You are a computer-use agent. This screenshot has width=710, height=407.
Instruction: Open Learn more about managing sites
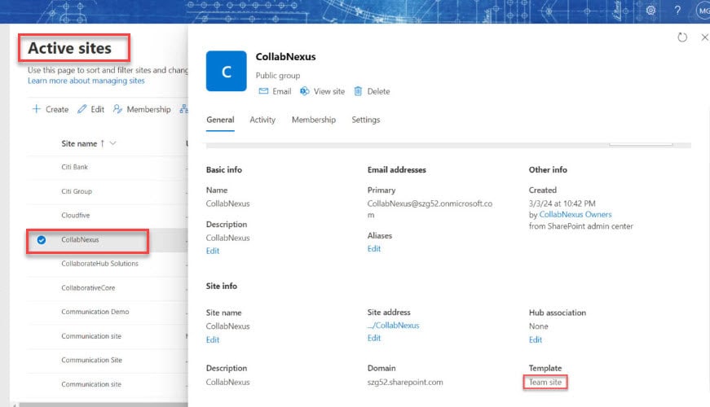pyautogui.click(x=86, y=81)
